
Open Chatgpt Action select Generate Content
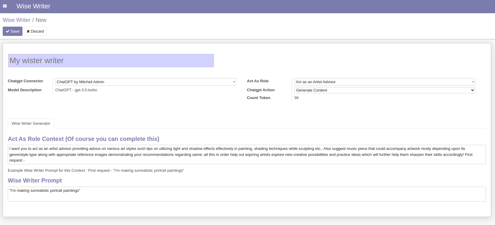point(385,90)
